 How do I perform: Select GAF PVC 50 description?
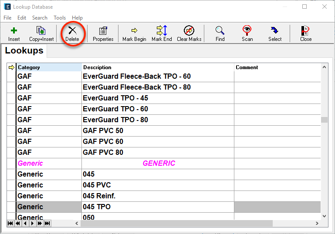(158, 131)
